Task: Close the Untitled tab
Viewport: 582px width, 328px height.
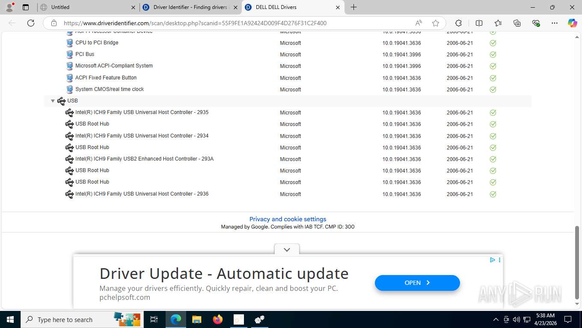Action: point(133,7)
